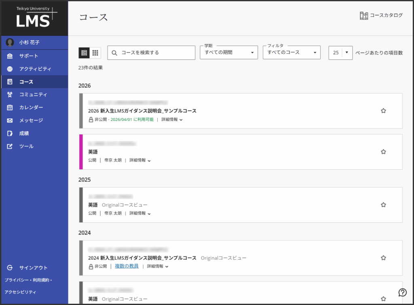Image resolution: width=414 pixels, height=305 pixels.
Task: Go to アクティビティ in the sidebar
Action: (x=35, y=69)
